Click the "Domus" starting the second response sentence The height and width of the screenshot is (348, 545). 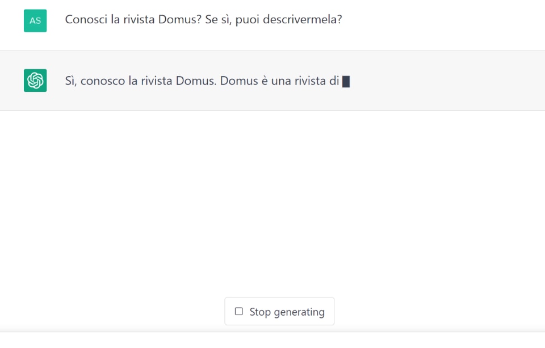point(237,81)
